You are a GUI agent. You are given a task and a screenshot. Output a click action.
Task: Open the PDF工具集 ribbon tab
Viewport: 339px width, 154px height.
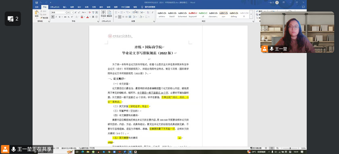(x=125, y=7)
